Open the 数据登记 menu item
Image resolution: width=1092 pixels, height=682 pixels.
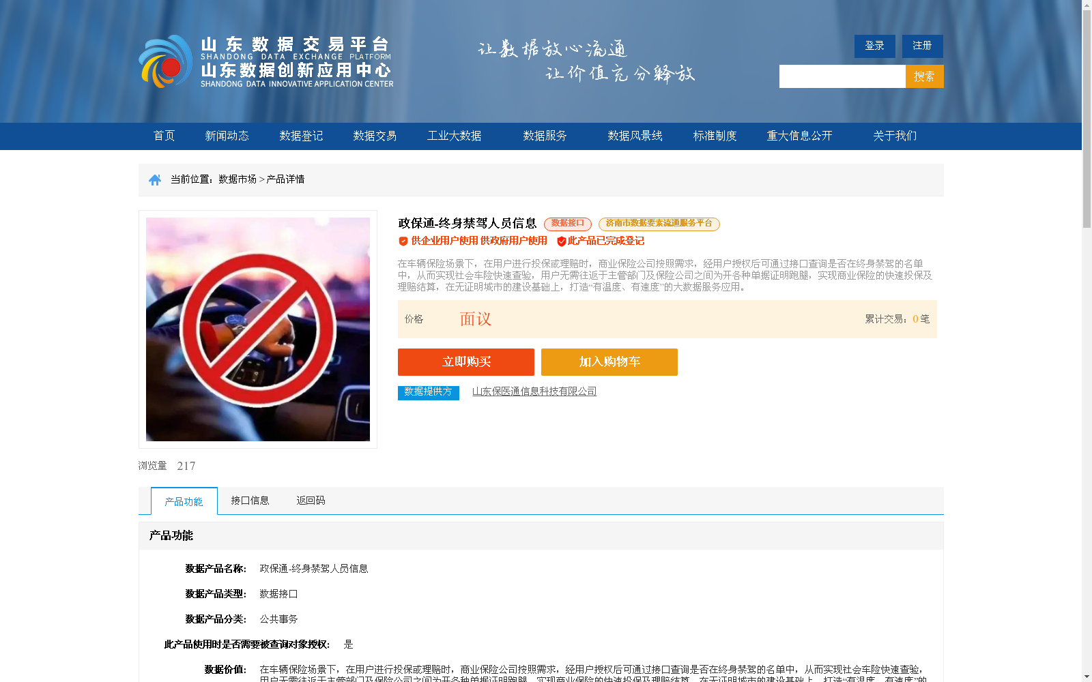301,136
